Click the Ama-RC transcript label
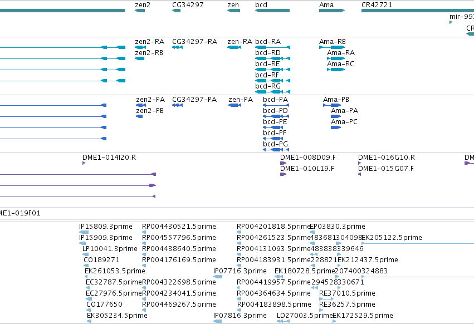 click(340, 64)
